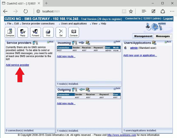Image resolution: width=177 pixels, height=138 pixels.
Task: Click Edit in the Outgoing panel
Action: (x=117, y=88)
